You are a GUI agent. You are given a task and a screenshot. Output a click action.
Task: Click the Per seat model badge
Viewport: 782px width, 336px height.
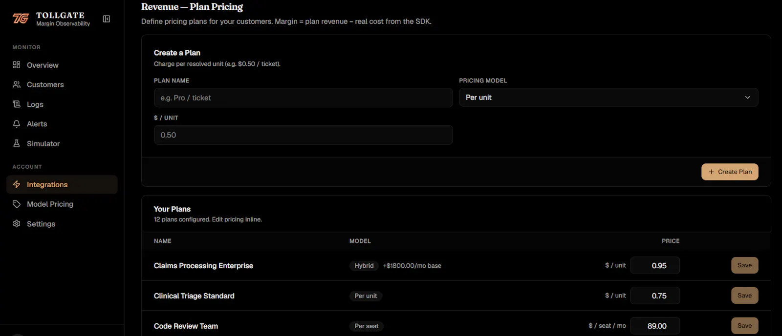367,326
